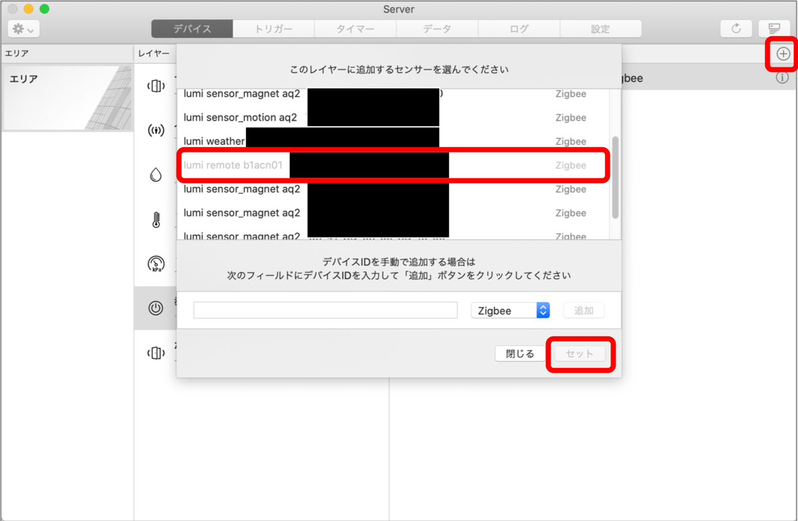
Task: Select the motion wave sensor layer icon
Action: click(156, 131)
